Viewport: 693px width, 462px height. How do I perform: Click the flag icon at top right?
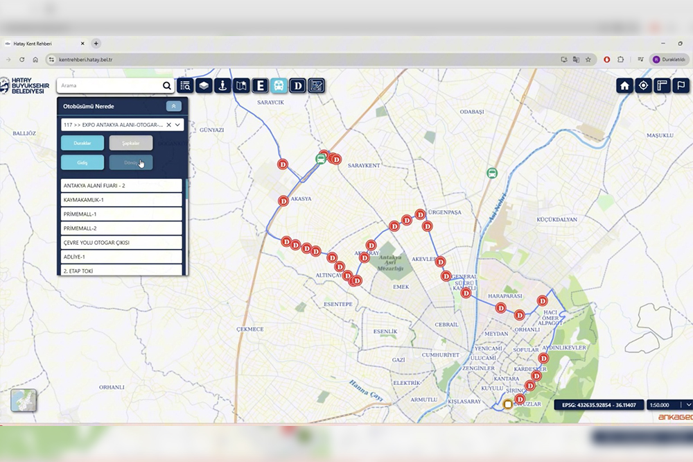[681, 85]
